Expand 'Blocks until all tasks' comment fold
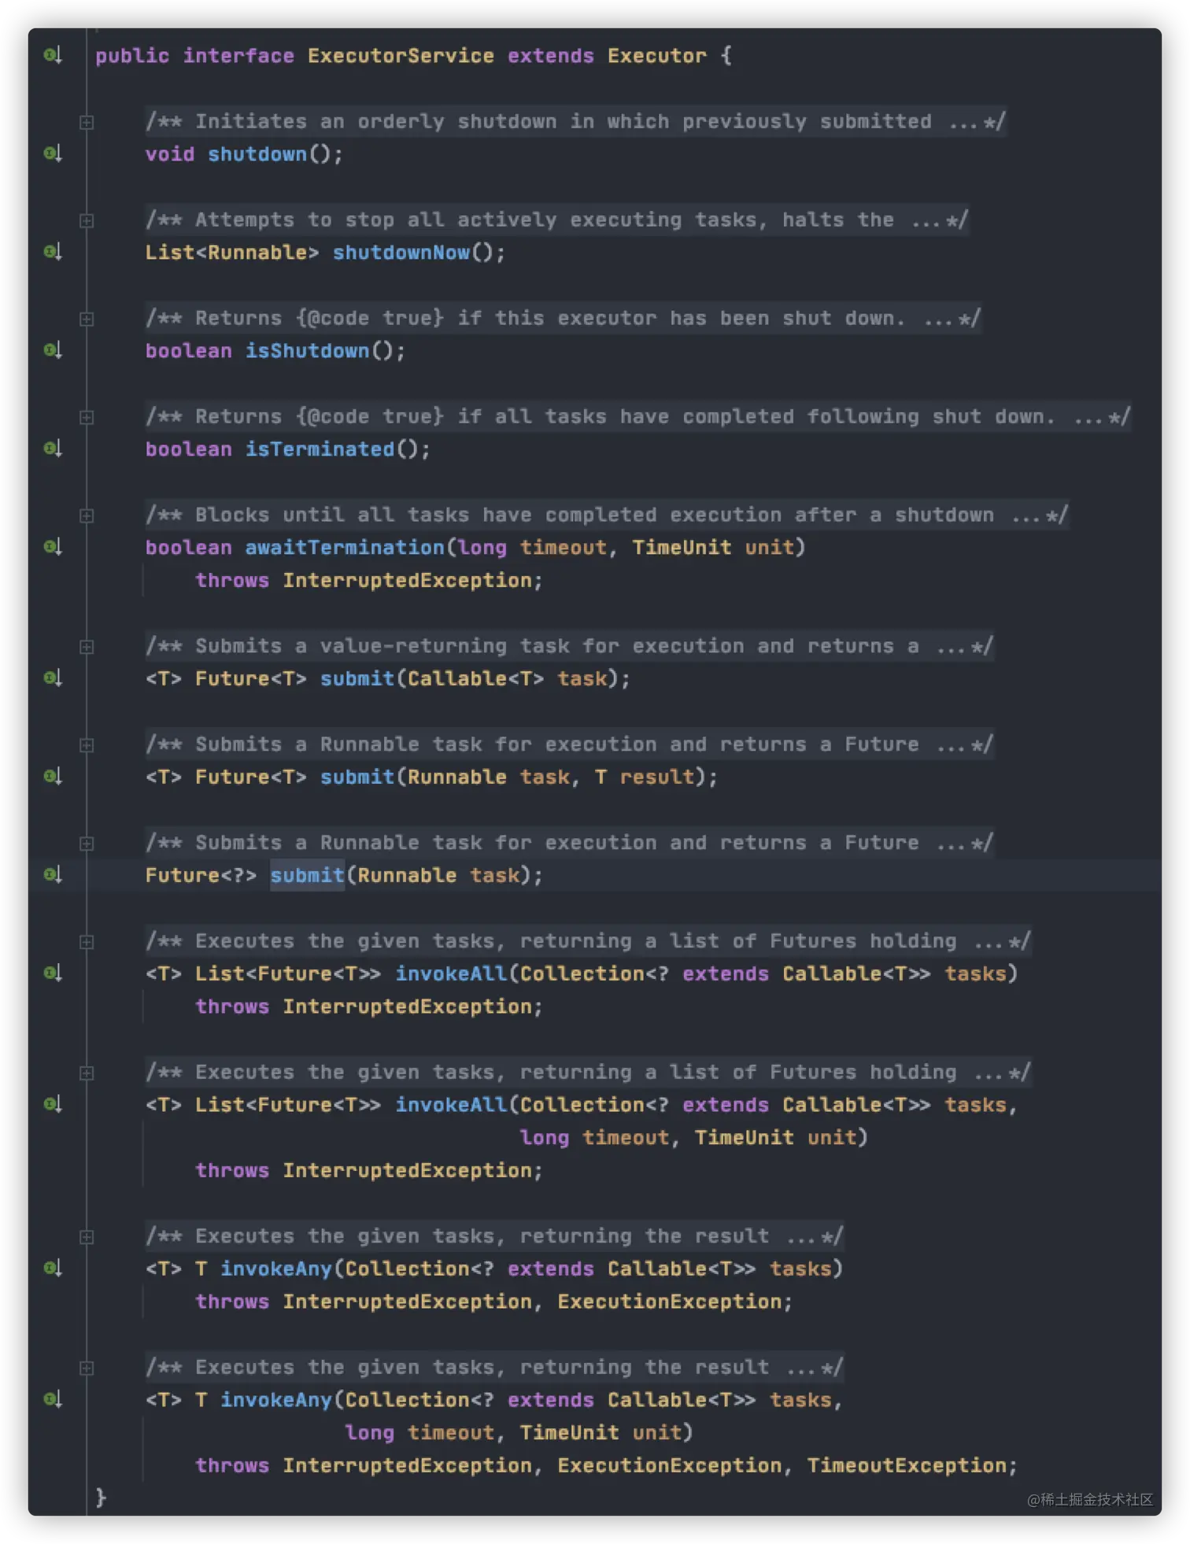Viewport: 1190px width, 1544px height. (87, 515)
